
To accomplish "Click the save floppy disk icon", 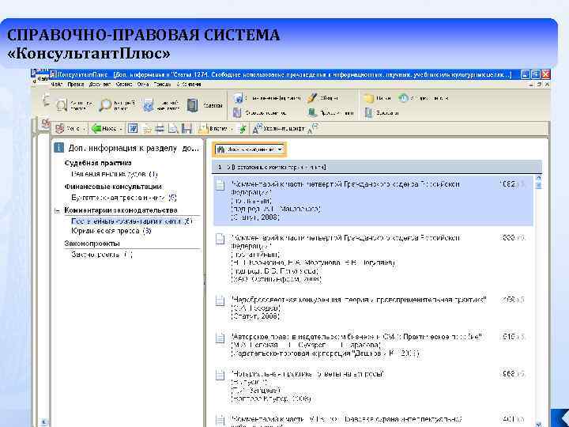I will 187,129.
